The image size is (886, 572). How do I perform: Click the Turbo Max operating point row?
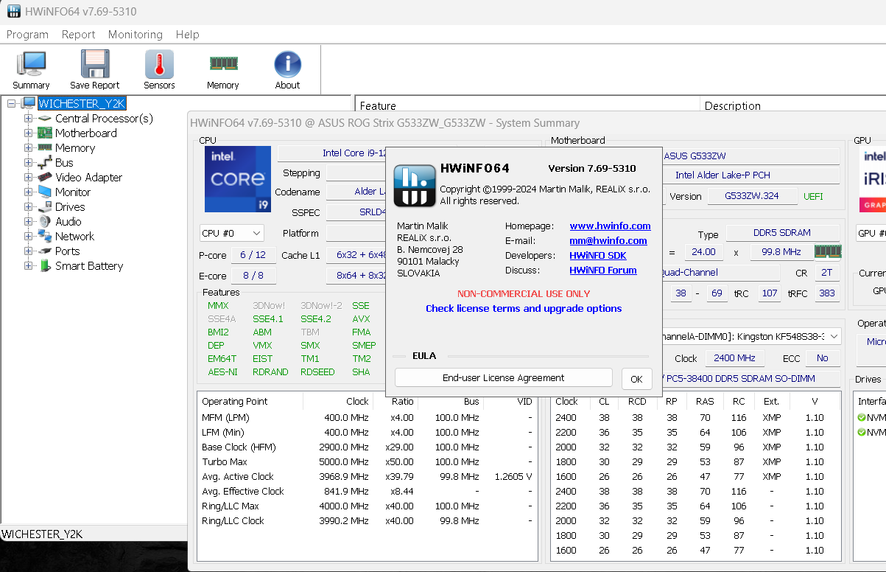click(367, 462)
